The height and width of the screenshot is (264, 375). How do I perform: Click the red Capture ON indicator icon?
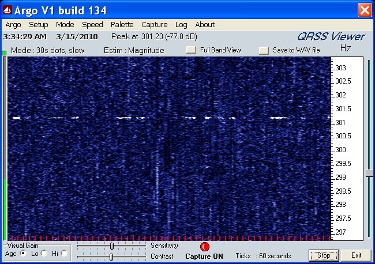pyautogui.click(x=204, y=247)
